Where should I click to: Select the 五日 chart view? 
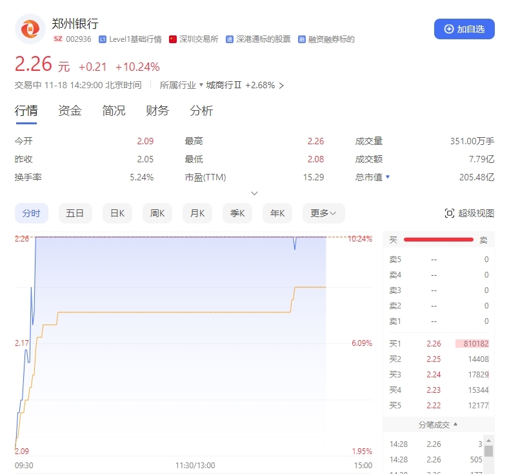pyautogui.click(x=75, y=213)
